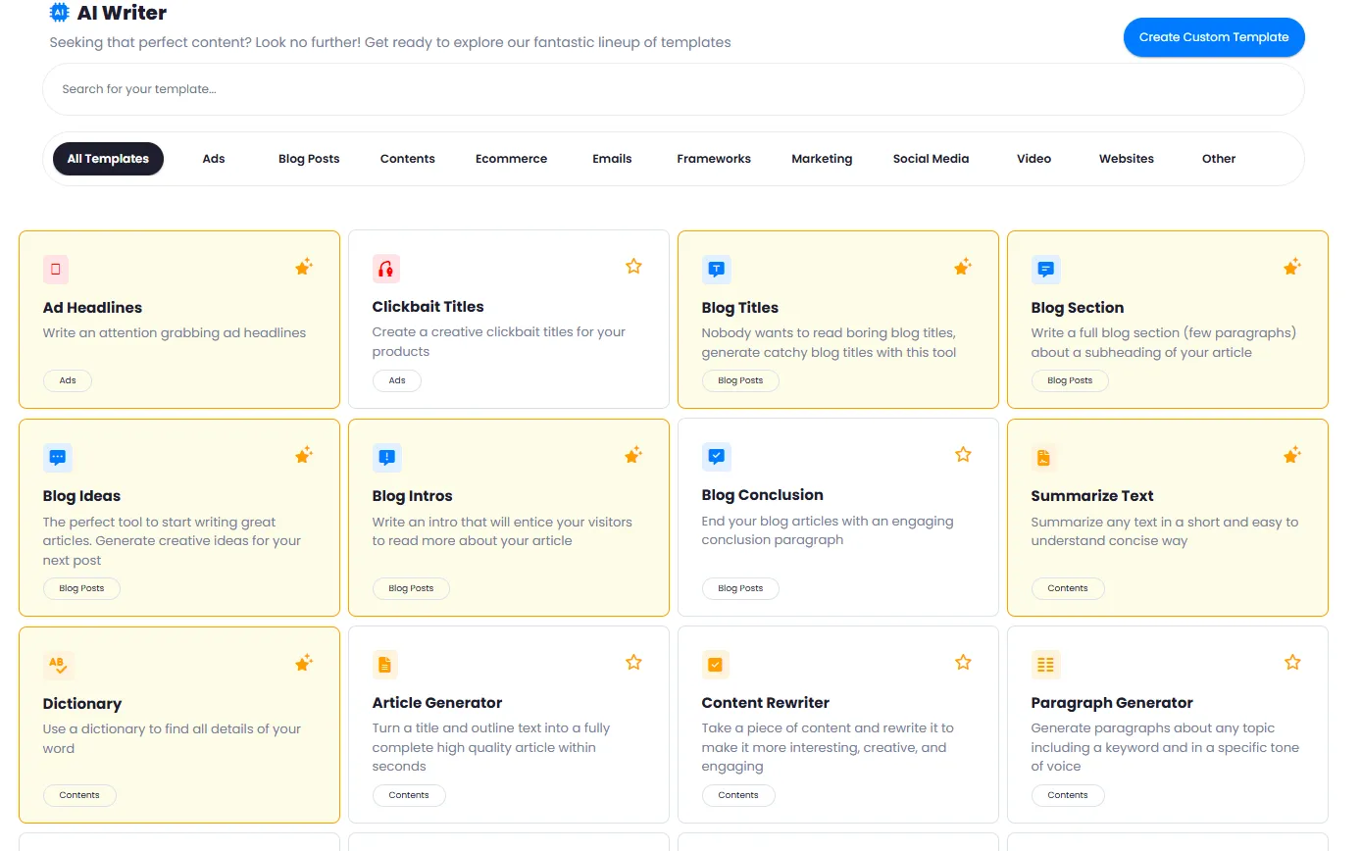Click the Blog Section template icon
1361x851 pixels.
point(1045,270)
